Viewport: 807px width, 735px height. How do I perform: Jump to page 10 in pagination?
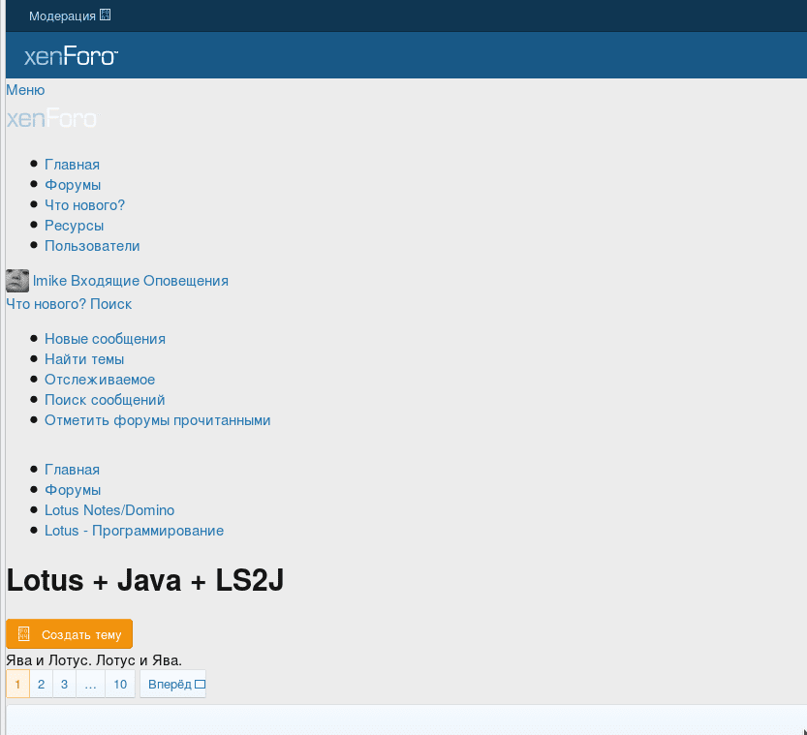[x=119, y=685]
